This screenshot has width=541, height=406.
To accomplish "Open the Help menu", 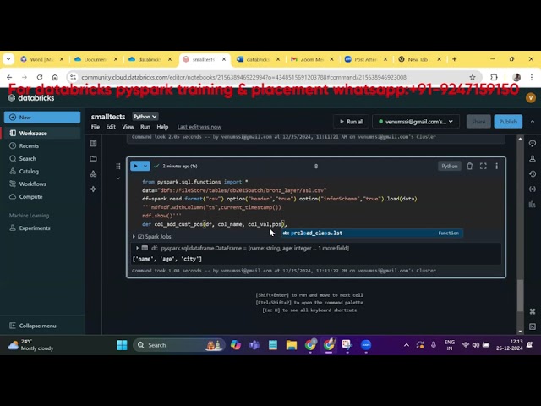I will [x=162, y=127].
